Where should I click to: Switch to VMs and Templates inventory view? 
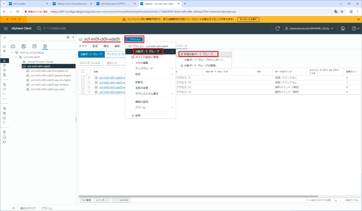point(24,46)
